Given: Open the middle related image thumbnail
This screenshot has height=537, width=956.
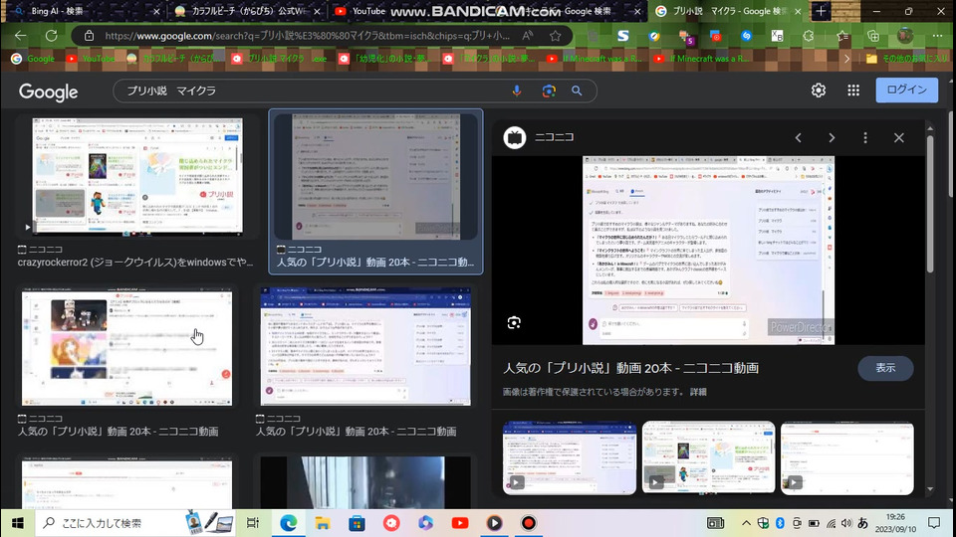Looking at the screenshot, I should (708, 457).
